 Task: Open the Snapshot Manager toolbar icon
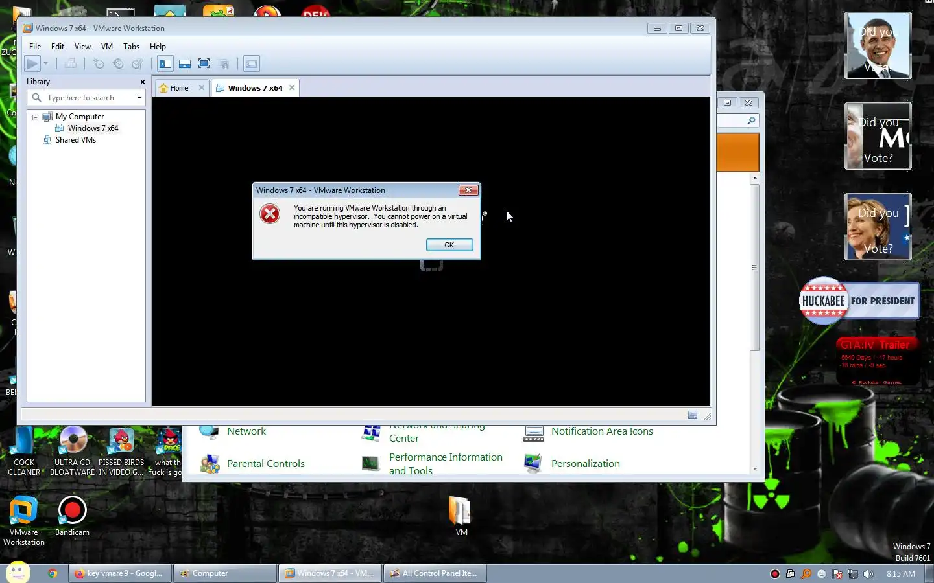pos(137,63)
